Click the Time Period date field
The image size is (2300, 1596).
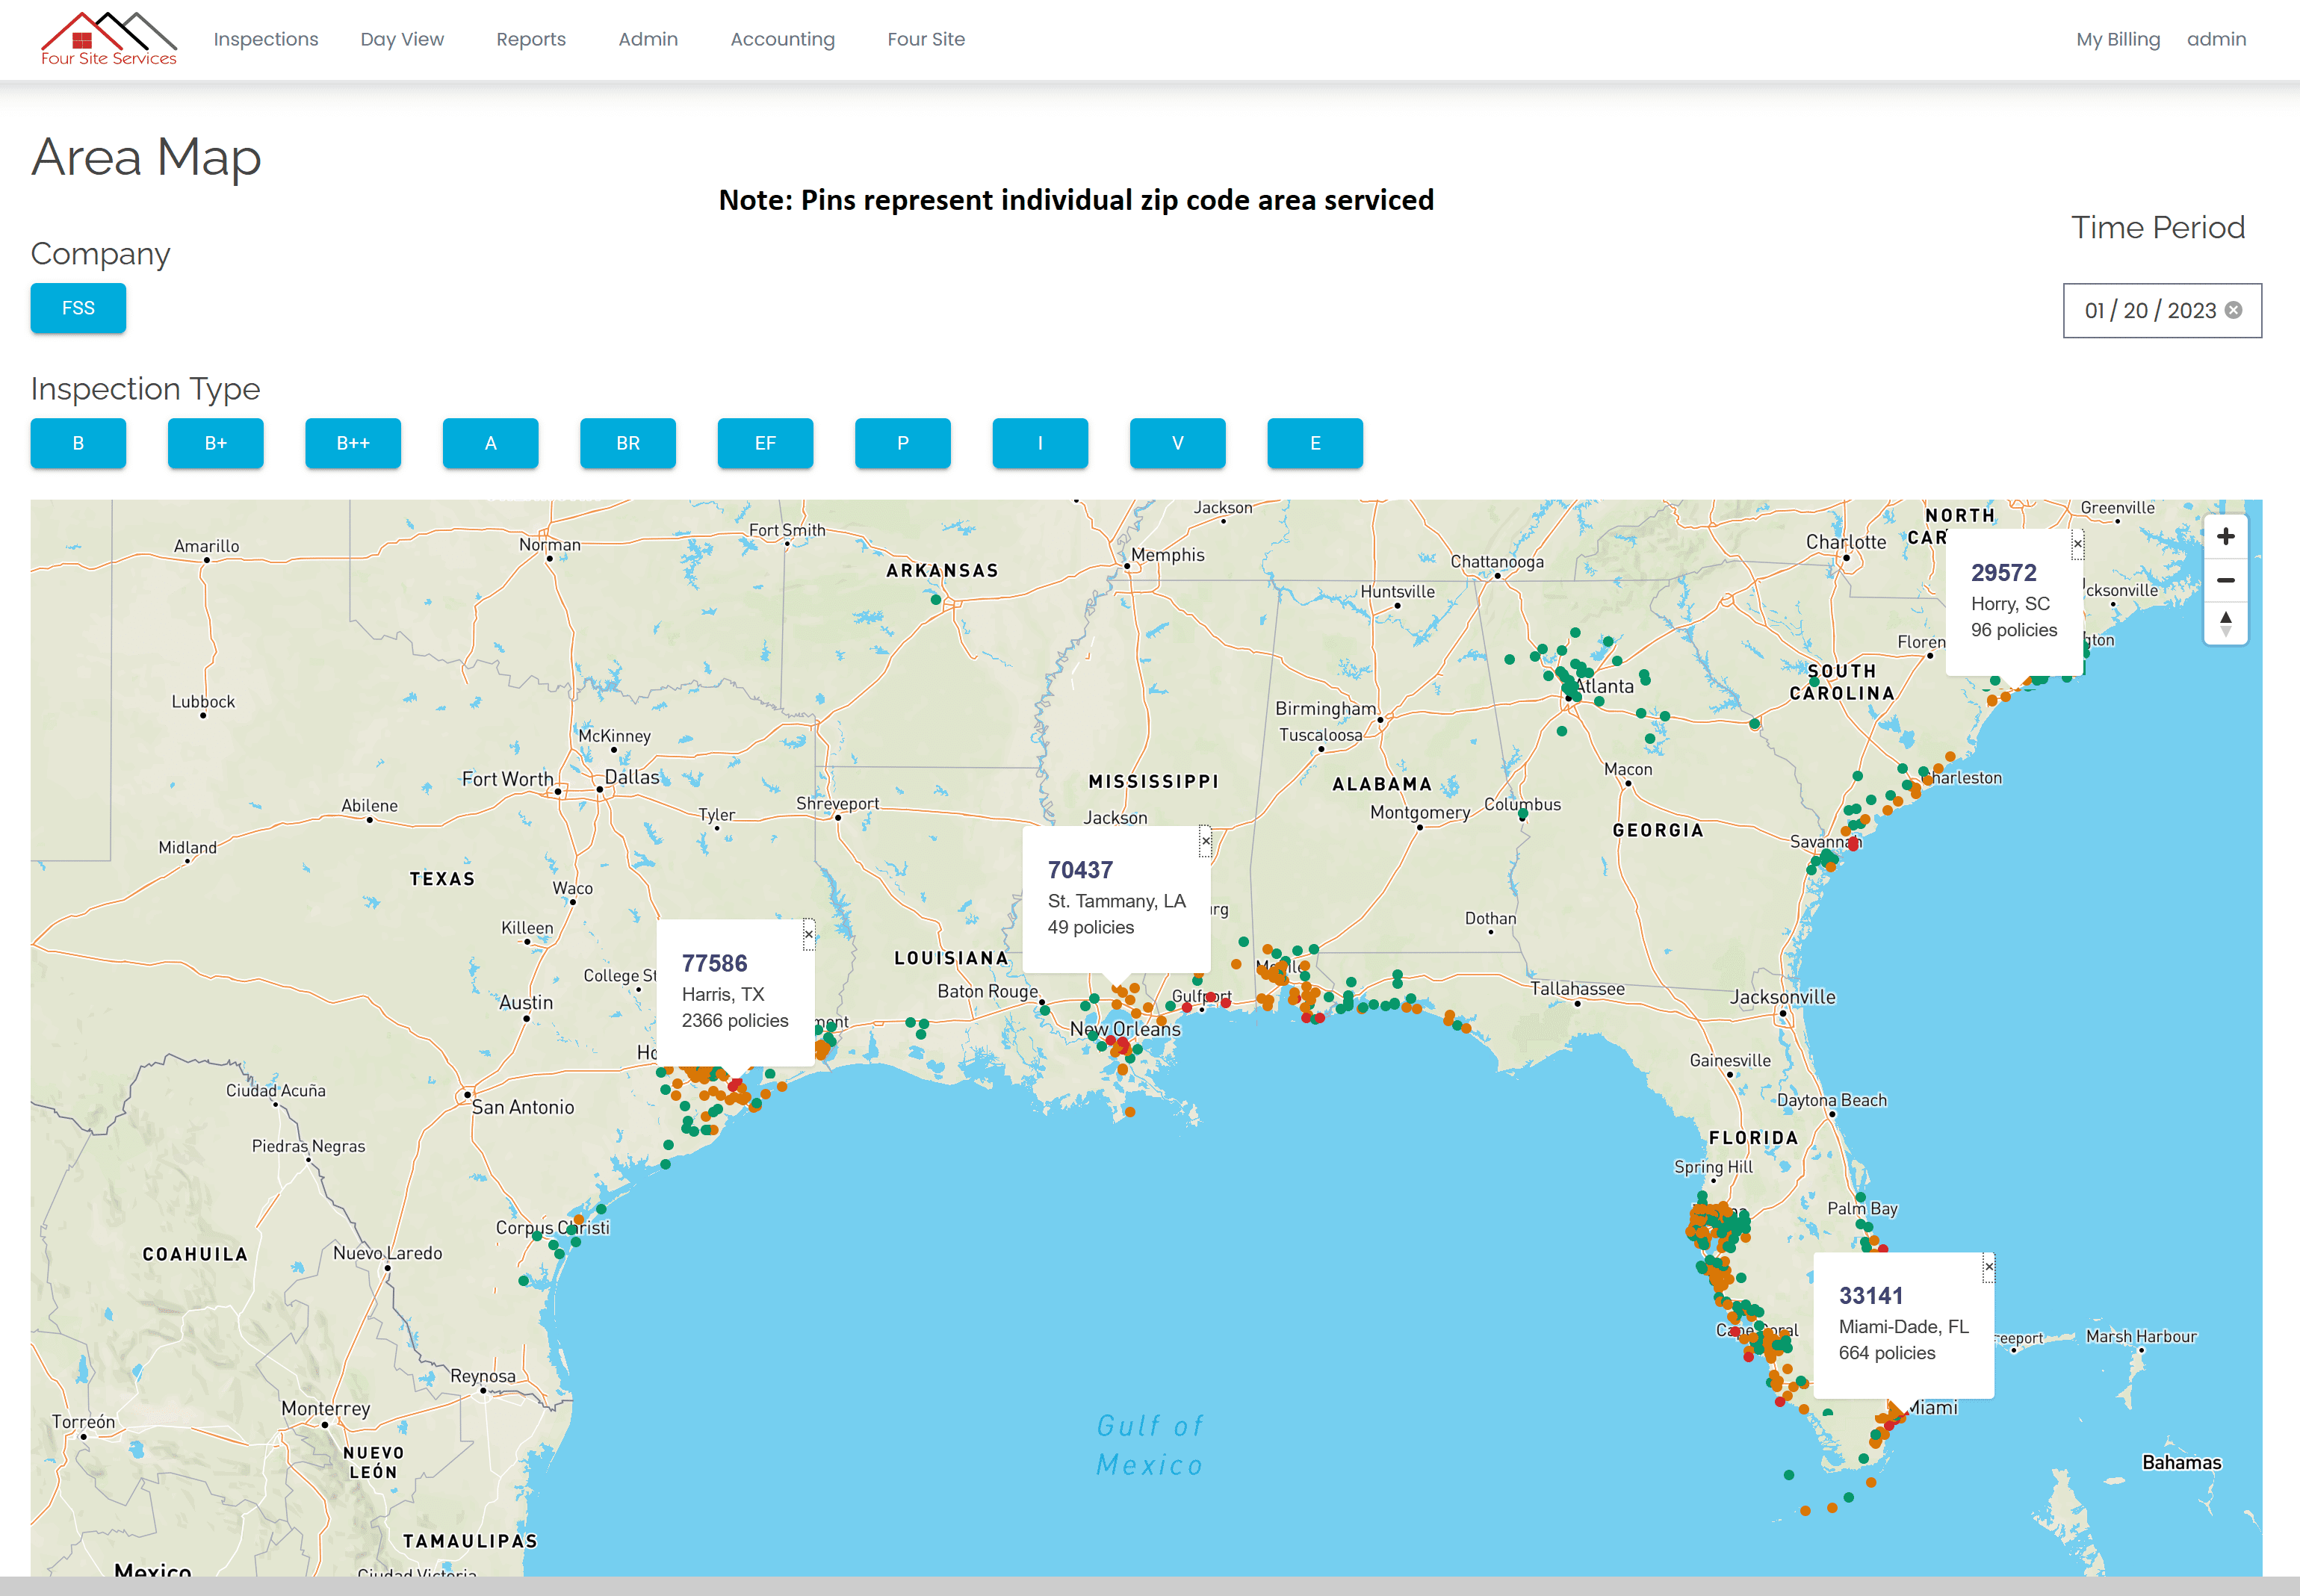pyautogui.click(x=2149, y=311)
